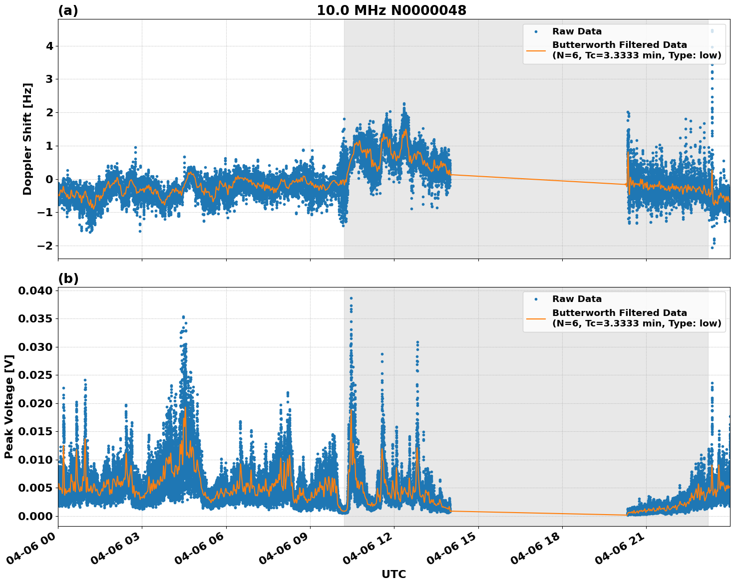Screen dimensions: 735x585
Task: Click the "−2" tick on Doppler Shift axis
Action: pos(45,246)
